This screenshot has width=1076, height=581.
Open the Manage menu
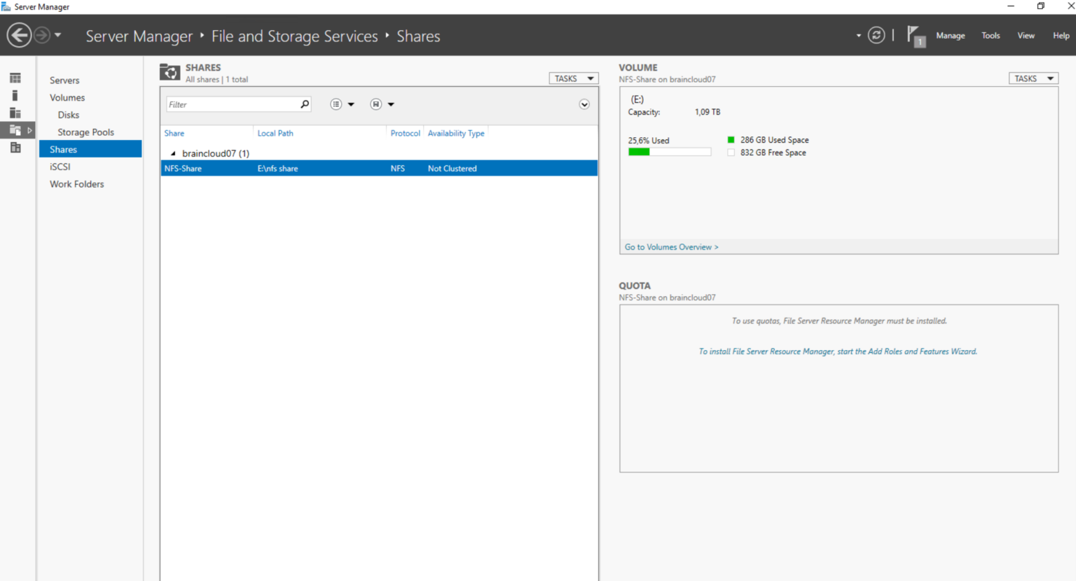pos(950,36)
